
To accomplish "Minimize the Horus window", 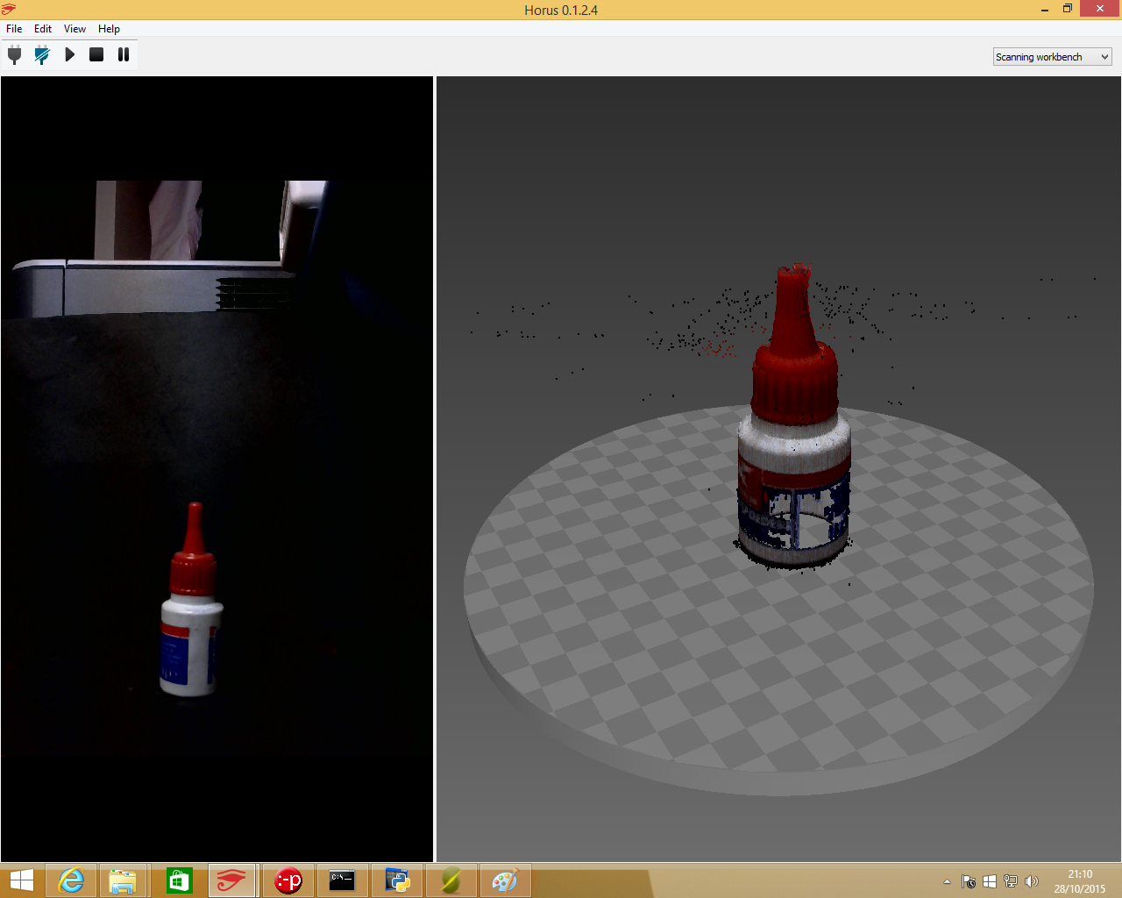I will click(x=1045, y=10).
